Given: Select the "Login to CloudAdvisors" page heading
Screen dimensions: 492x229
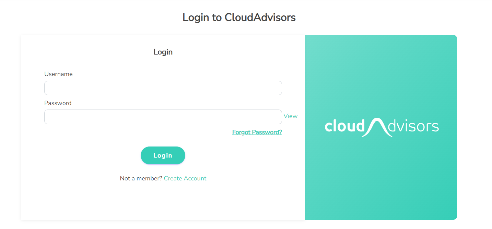Looking at the screenshot, I should tap(239, 17).
